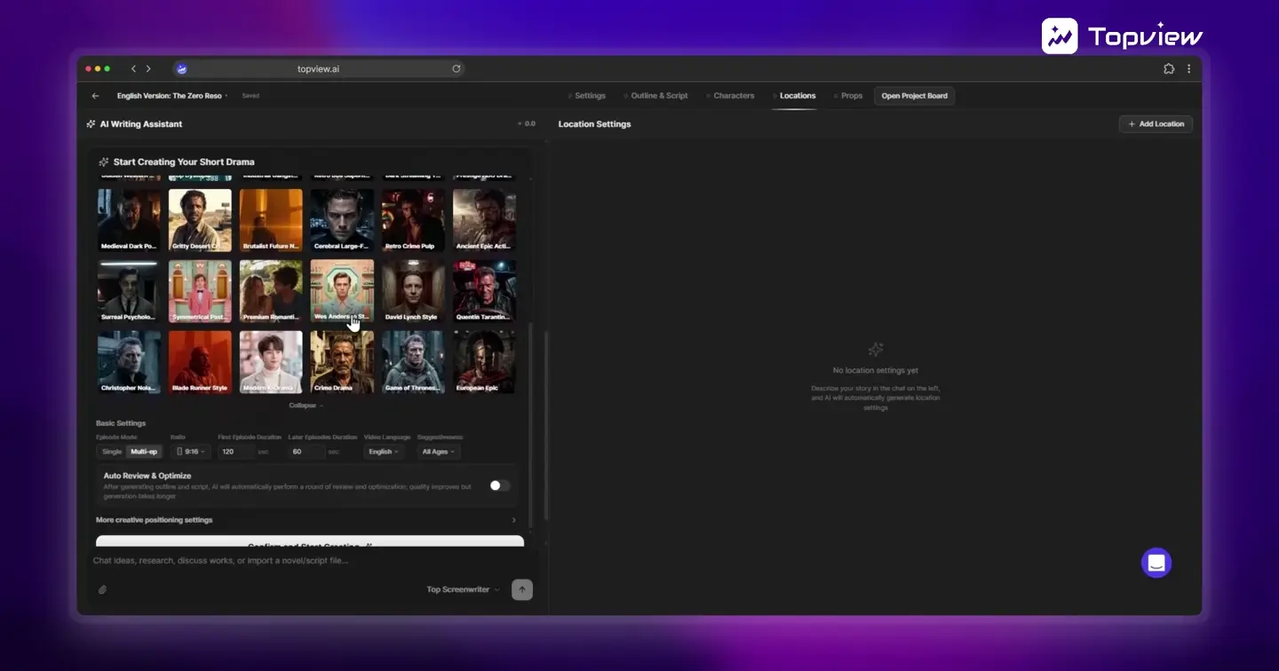Select the Gritty Desert style thumbnail
Viewport: 1279px width, 671px height.
click(200, 220)
